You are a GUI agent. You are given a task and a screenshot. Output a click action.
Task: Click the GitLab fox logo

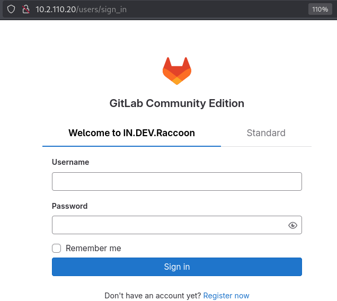tap(176, 70)
